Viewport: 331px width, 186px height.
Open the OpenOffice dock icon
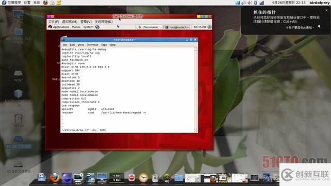(x=90, y=178)
